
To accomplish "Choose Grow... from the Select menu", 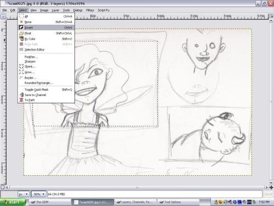I will coord(46,72).
